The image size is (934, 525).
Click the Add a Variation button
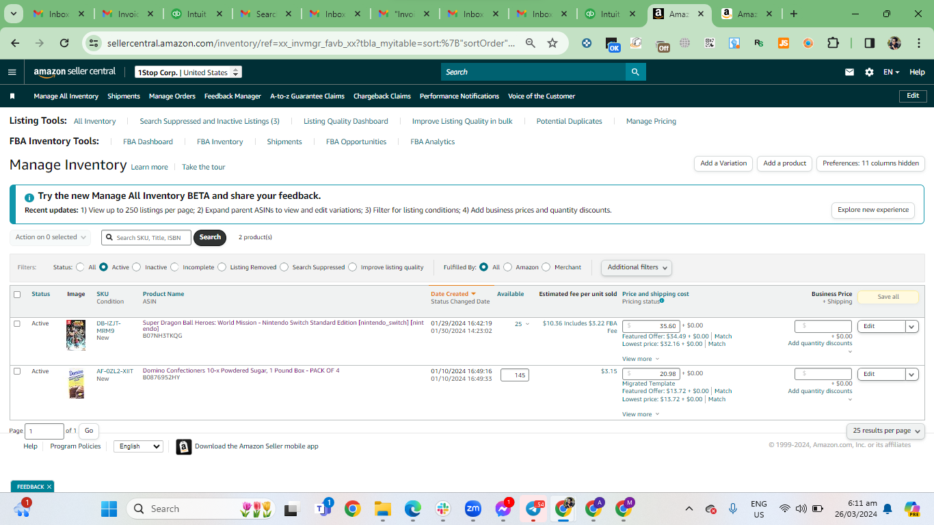(723, 163)
